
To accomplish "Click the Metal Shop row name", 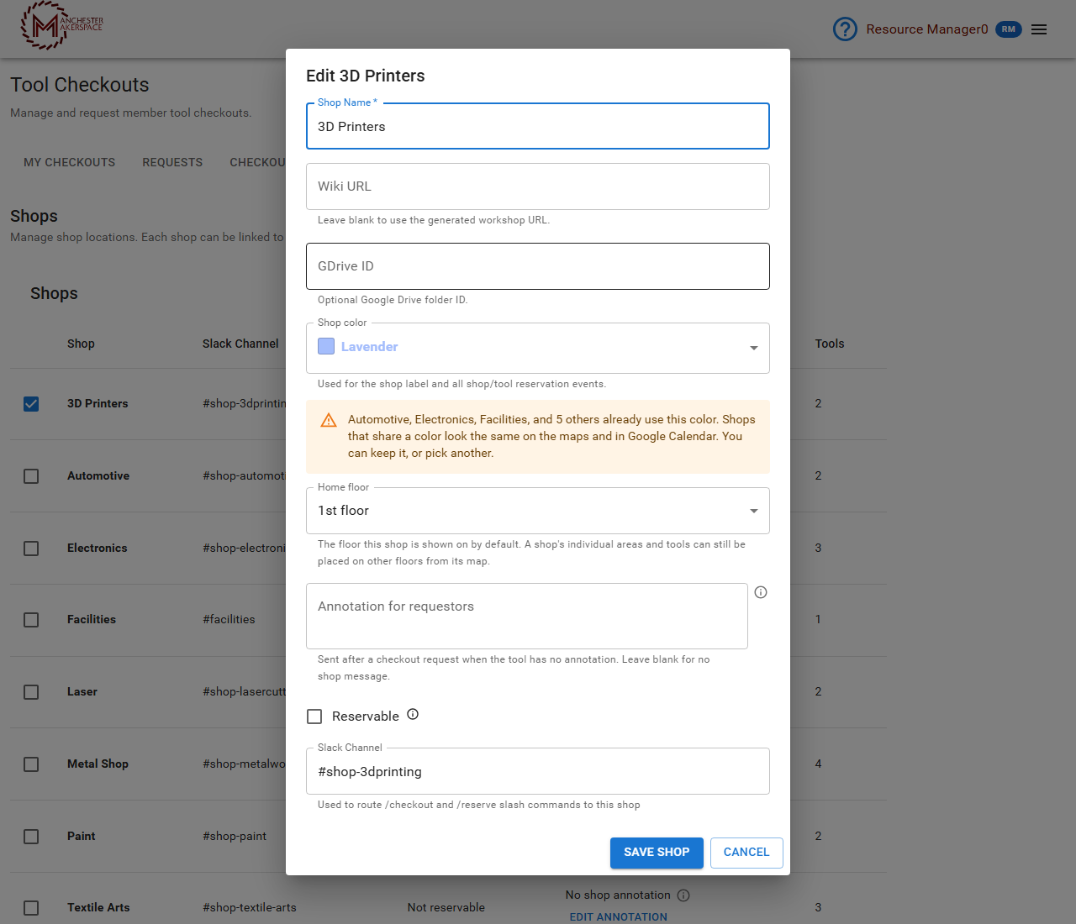I will coord(98,764).
